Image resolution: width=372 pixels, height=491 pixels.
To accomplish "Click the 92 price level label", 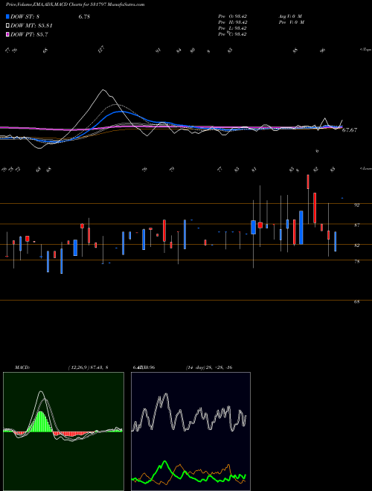I will (356, 205).
